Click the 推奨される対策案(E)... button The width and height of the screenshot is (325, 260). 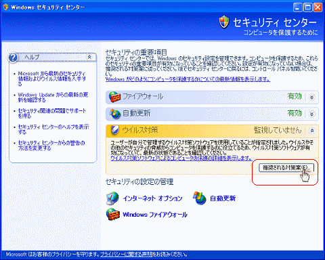tap(286, 168)
